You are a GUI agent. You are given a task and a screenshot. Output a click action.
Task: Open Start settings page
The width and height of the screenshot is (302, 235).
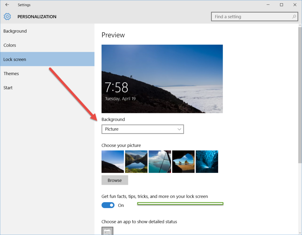[x=47, y=88]
